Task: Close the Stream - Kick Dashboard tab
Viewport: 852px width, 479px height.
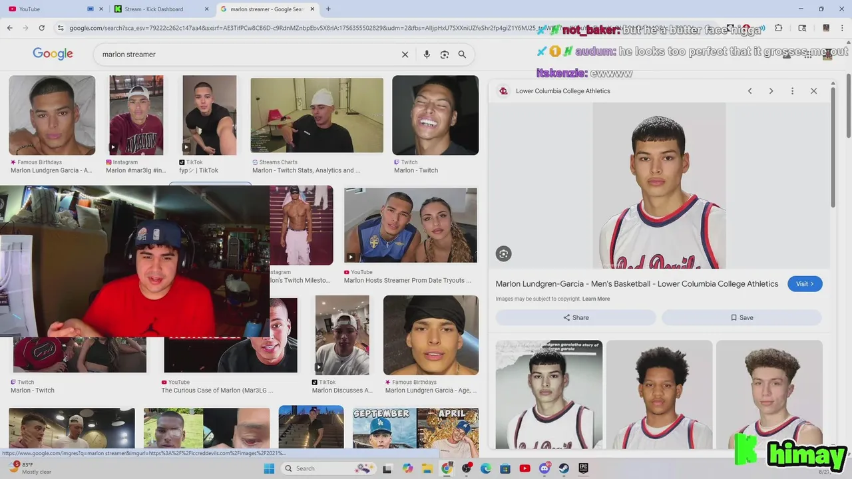Action: 206,9
